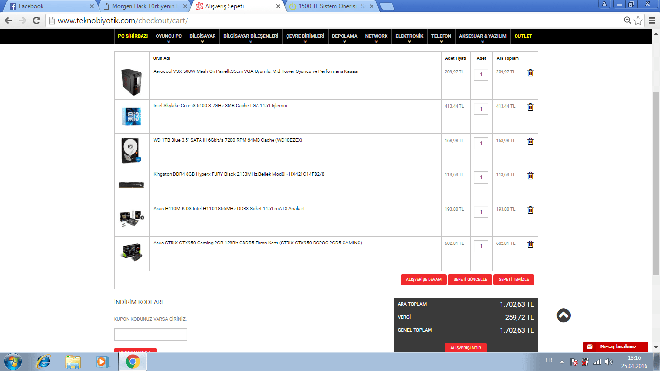Switch to 1500 TL Sistem Önerisi tab

[x=331, y=6]
